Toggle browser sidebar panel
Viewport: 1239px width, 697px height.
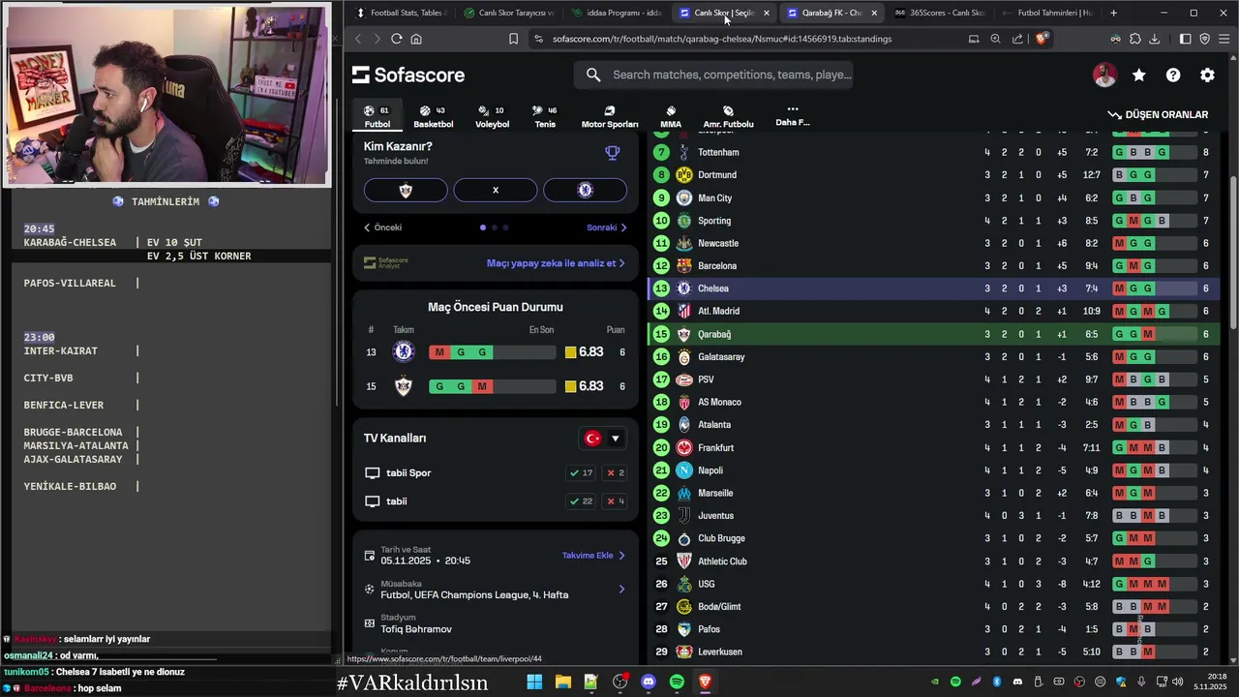(x=1186, y=39)
